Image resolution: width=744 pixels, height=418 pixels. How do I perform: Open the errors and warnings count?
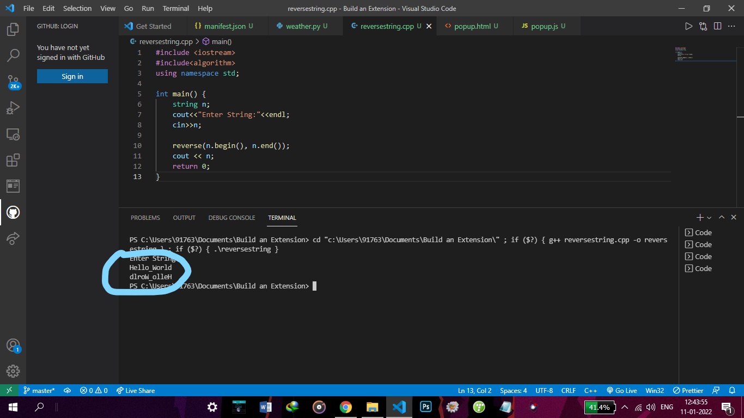94,390
